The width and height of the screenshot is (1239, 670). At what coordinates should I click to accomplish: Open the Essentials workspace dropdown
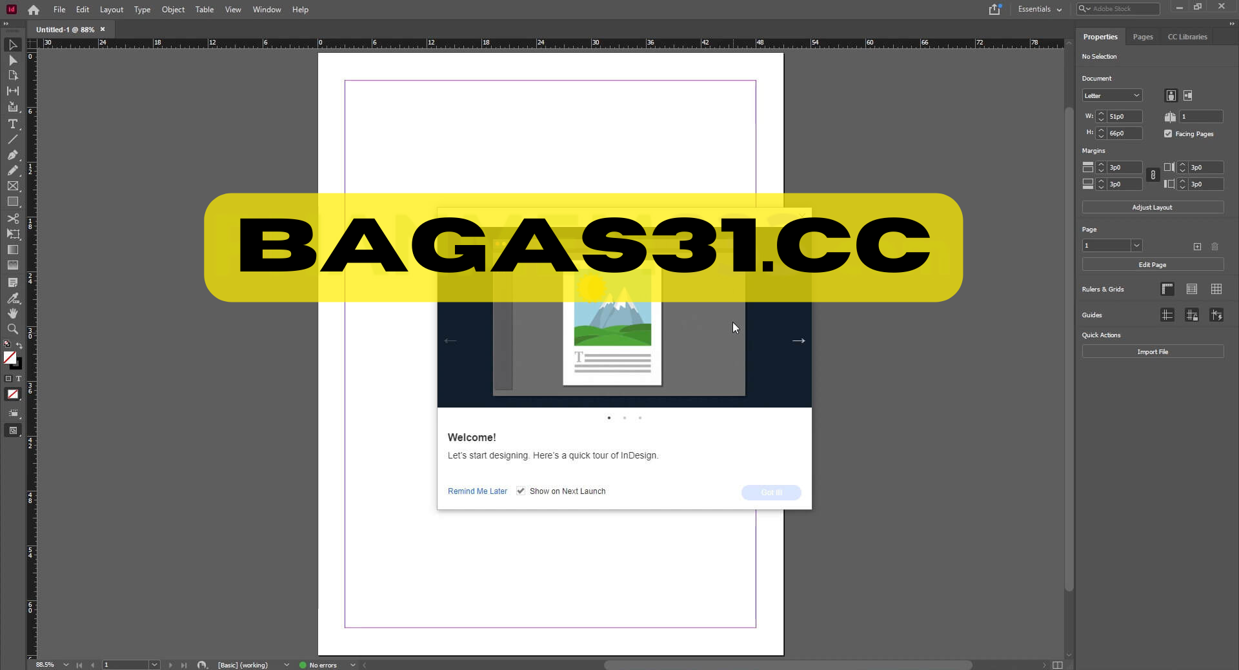(1040, 9)
